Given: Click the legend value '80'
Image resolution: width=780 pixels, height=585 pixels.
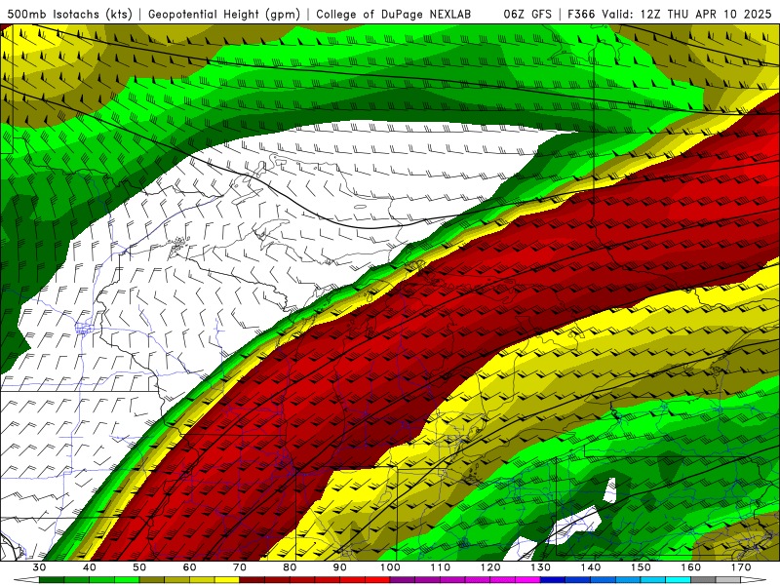Looking at the screenshot, I should [290, 567].
